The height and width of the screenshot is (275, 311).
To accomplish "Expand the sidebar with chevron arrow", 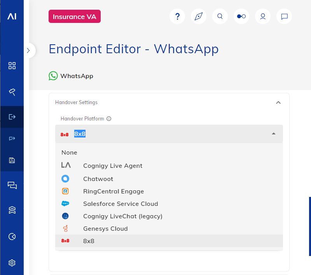I will pos(28,50).
